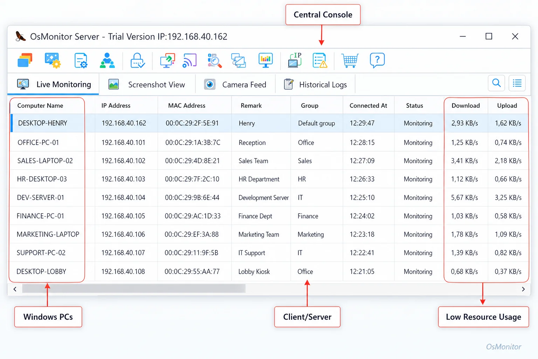This screenshot has width=538, height=359.
Task: Select FINANCE-PC-01 computer
Action: (40, 216)
